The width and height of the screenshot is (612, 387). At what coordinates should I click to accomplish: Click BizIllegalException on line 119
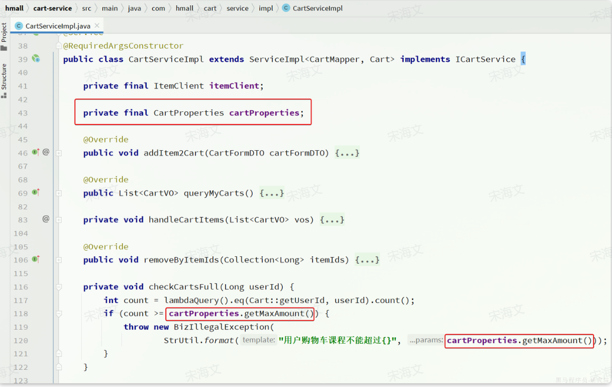click(221, 326)
